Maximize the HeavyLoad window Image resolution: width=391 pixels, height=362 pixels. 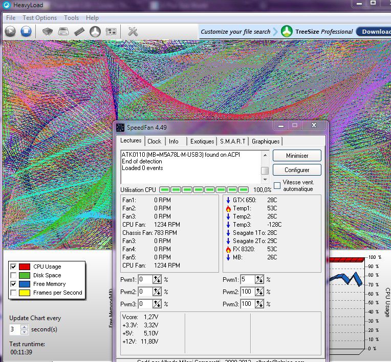[x=373, y=3]
